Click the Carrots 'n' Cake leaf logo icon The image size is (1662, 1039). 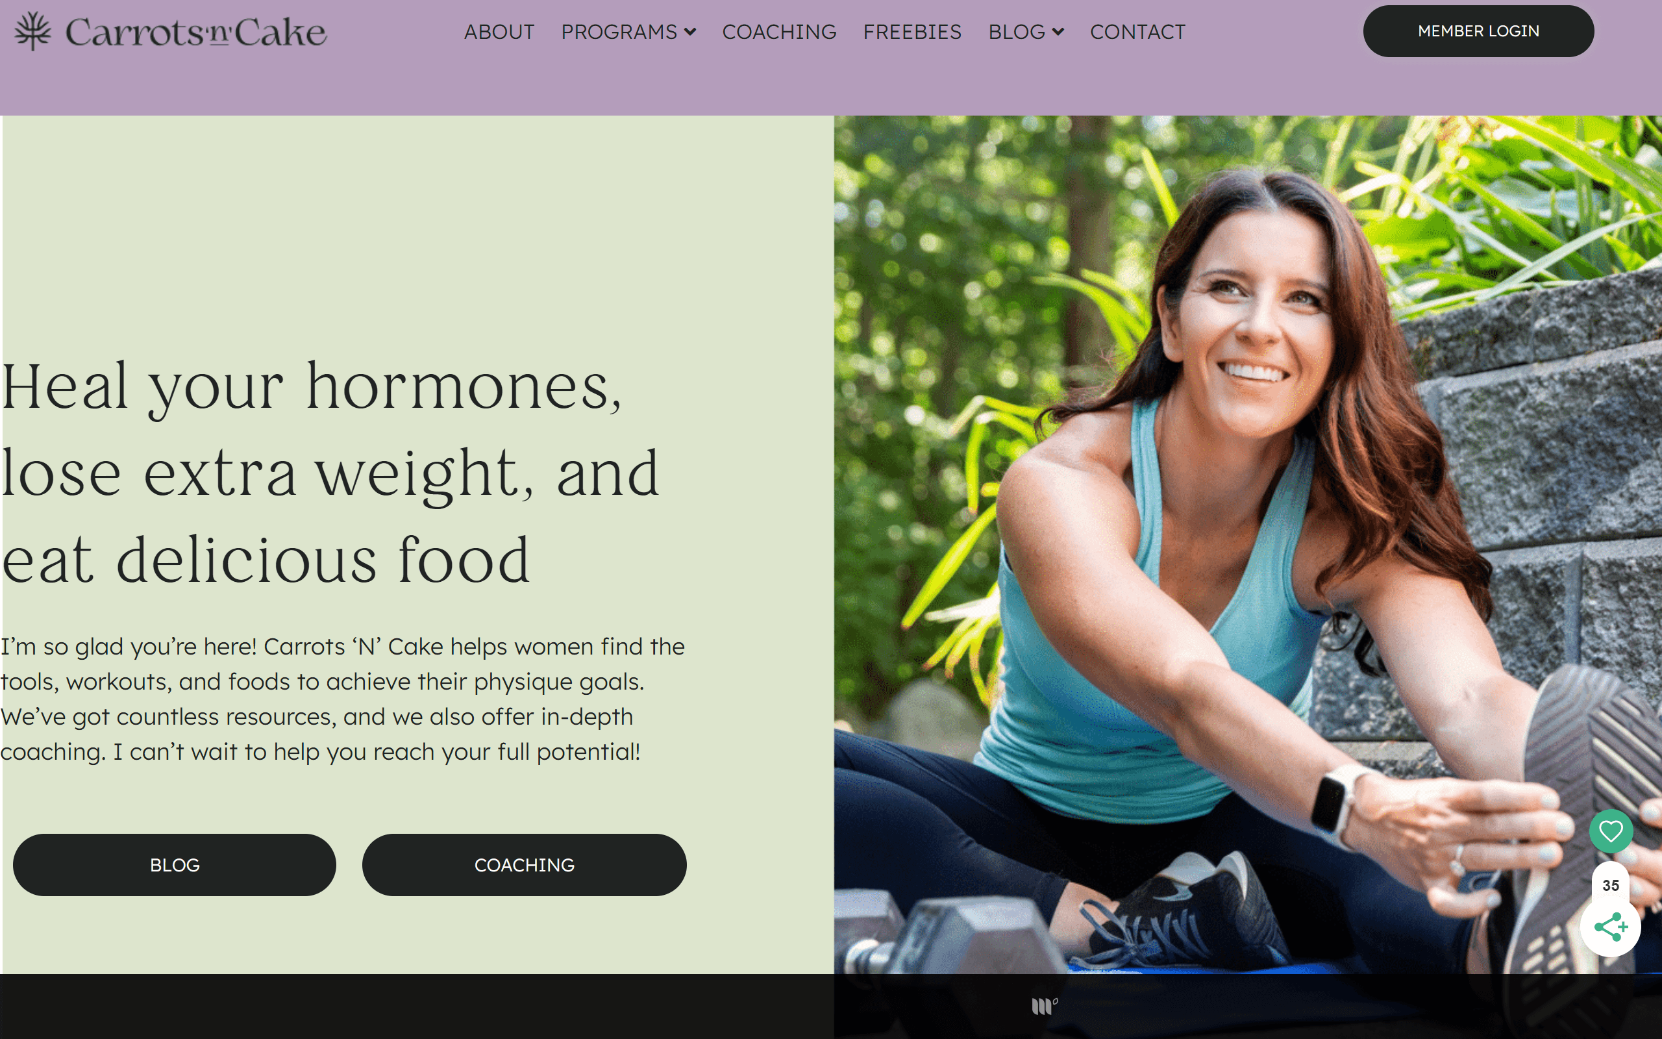[x=32, y=31]
